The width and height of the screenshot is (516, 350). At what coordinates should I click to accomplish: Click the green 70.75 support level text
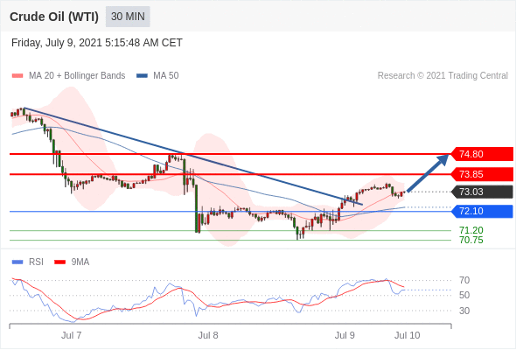click(x=471, y=240)
